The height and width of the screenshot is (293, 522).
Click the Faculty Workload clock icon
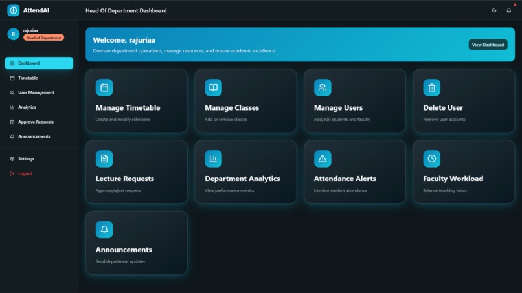[x=432, y=158]
